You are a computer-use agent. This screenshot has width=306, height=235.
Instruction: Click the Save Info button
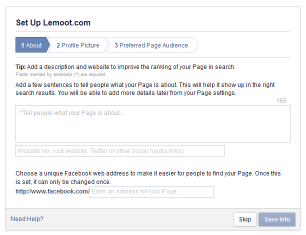coord(277,219)
